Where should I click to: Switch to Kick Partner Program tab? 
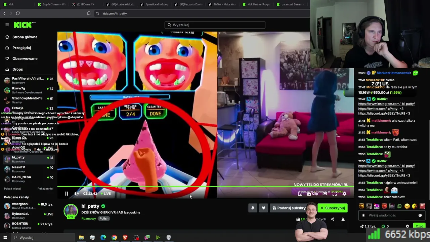[x=256, y=4]
